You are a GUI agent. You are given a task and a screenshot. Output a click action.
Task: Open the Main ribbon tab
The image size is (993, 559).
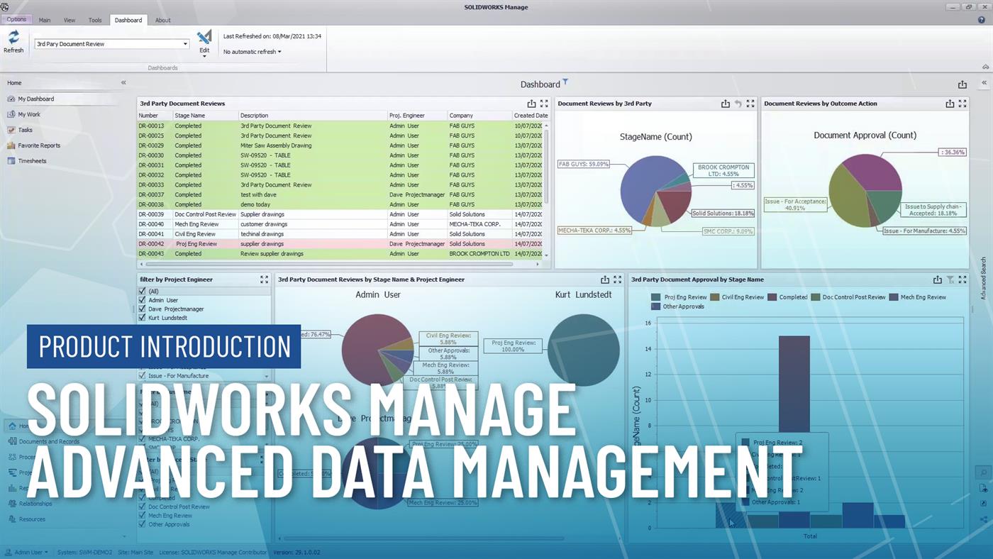(x=45, y=20)
